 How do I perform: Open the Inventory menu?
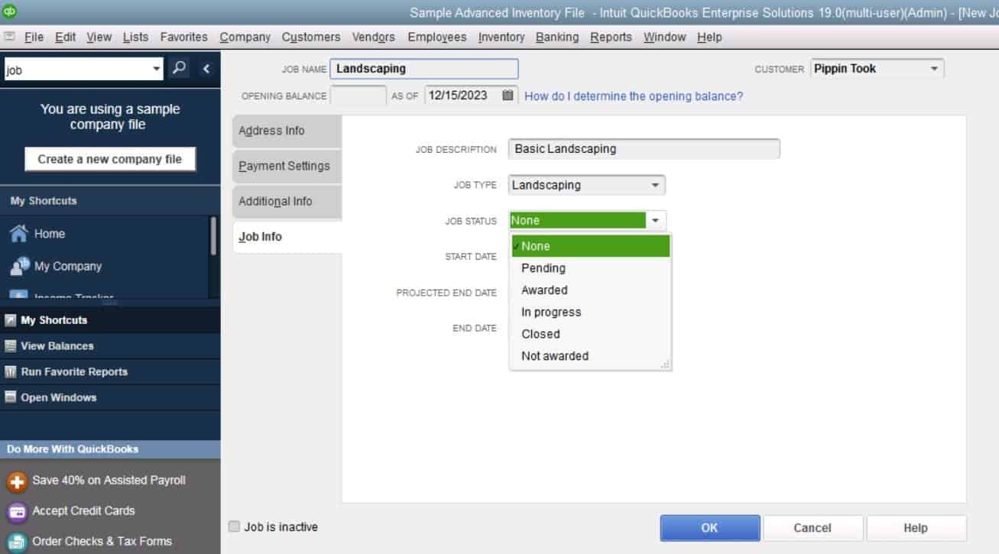tap(501, 37)
